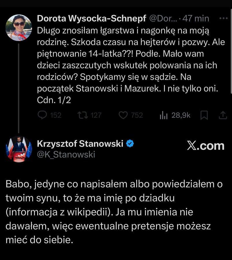Bookmark Dorota Wysocka-Schnepf's tweet
The image size is (232, 260).
pyautogui.click(x=204, y=115)
